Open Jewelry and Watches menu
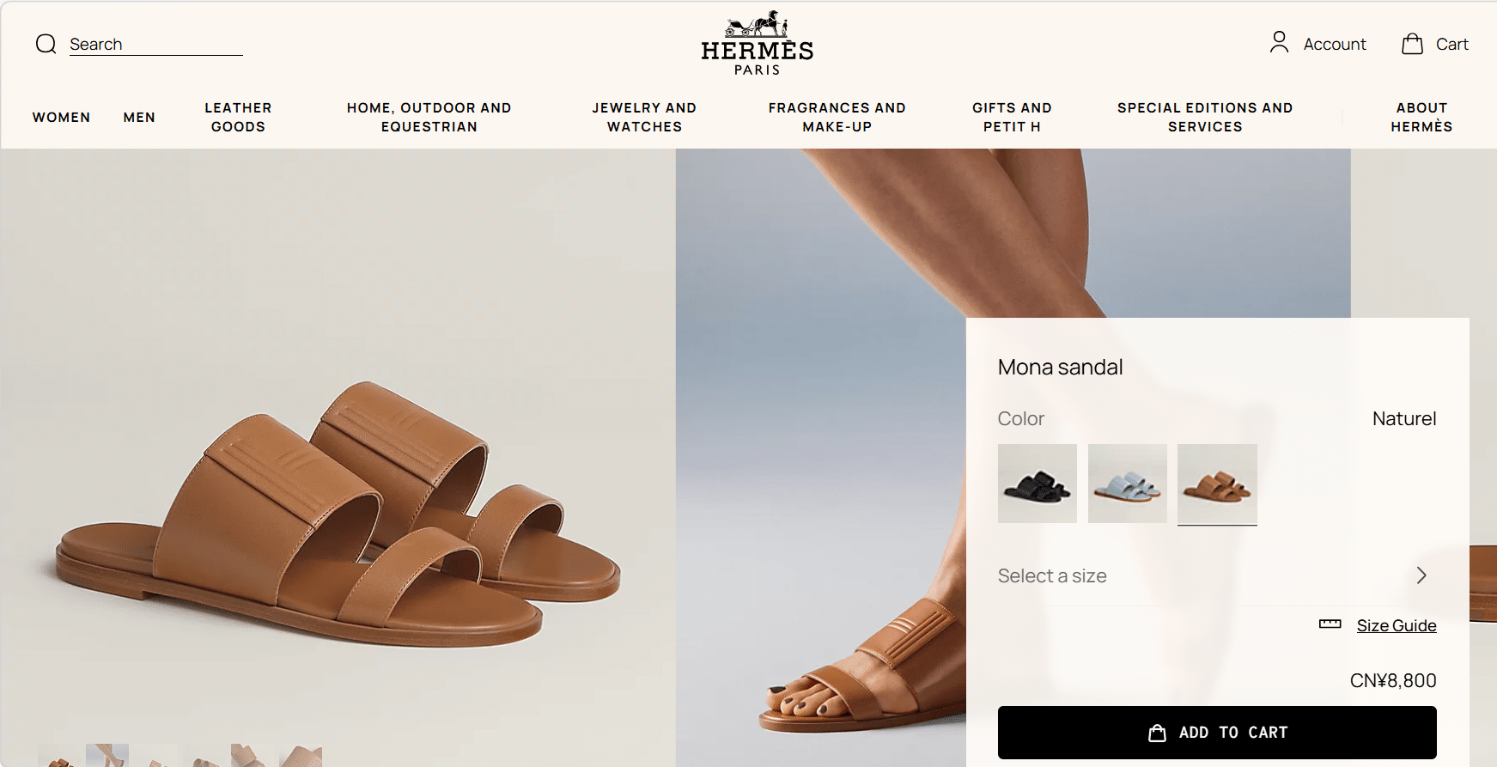 (x=644, y=118)
